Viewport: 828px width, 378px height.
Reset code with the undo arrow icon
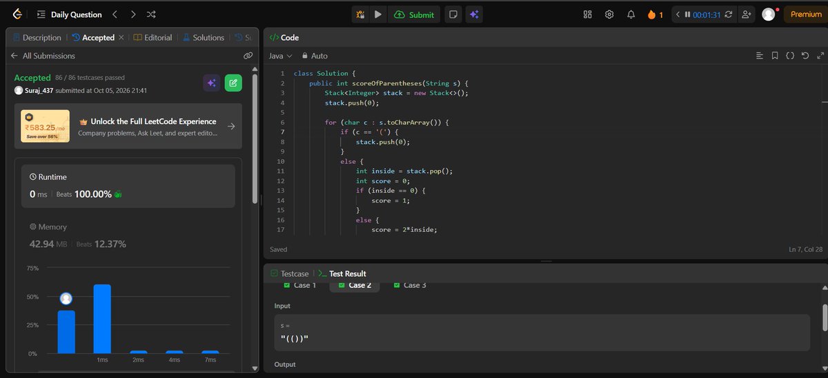[805, 56]
